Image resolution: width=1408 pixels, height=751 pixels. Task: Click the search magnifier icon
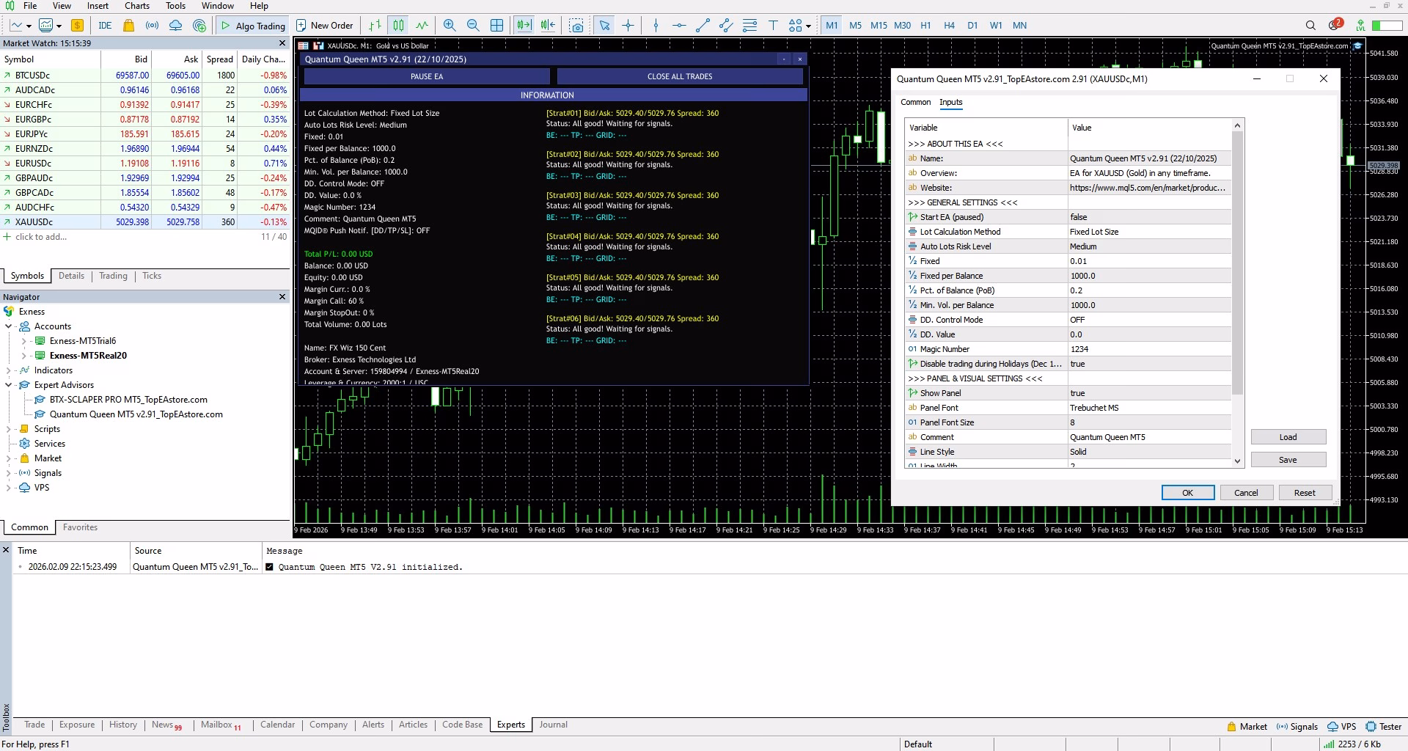[1310, 25]
